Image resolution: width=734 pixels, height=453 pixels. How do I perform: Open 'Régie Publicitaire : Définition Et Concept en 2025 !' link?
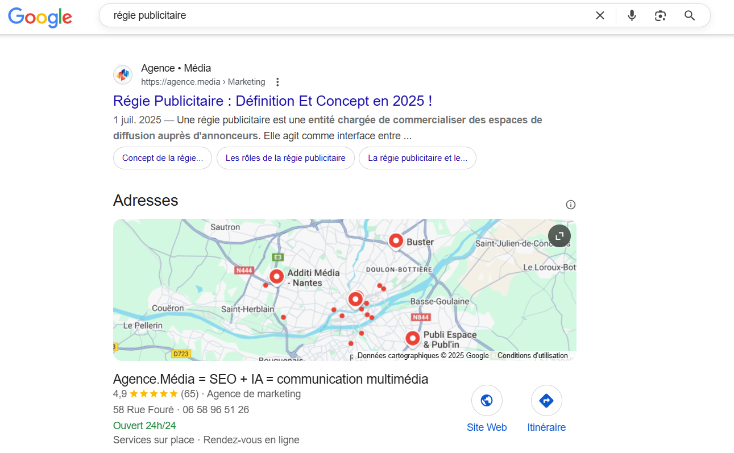click(273, 101)
